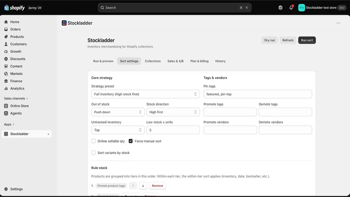The height and width of the screenshot is (197, 350).
Task: Open the Sidekick assistant icon
Action: (x=280, y=7)
